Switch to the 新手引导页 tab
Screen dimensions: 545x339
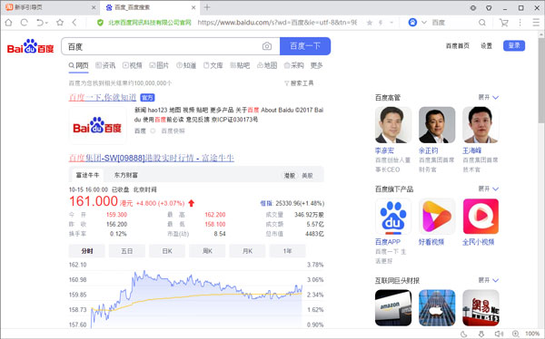(x=49, y=7)
